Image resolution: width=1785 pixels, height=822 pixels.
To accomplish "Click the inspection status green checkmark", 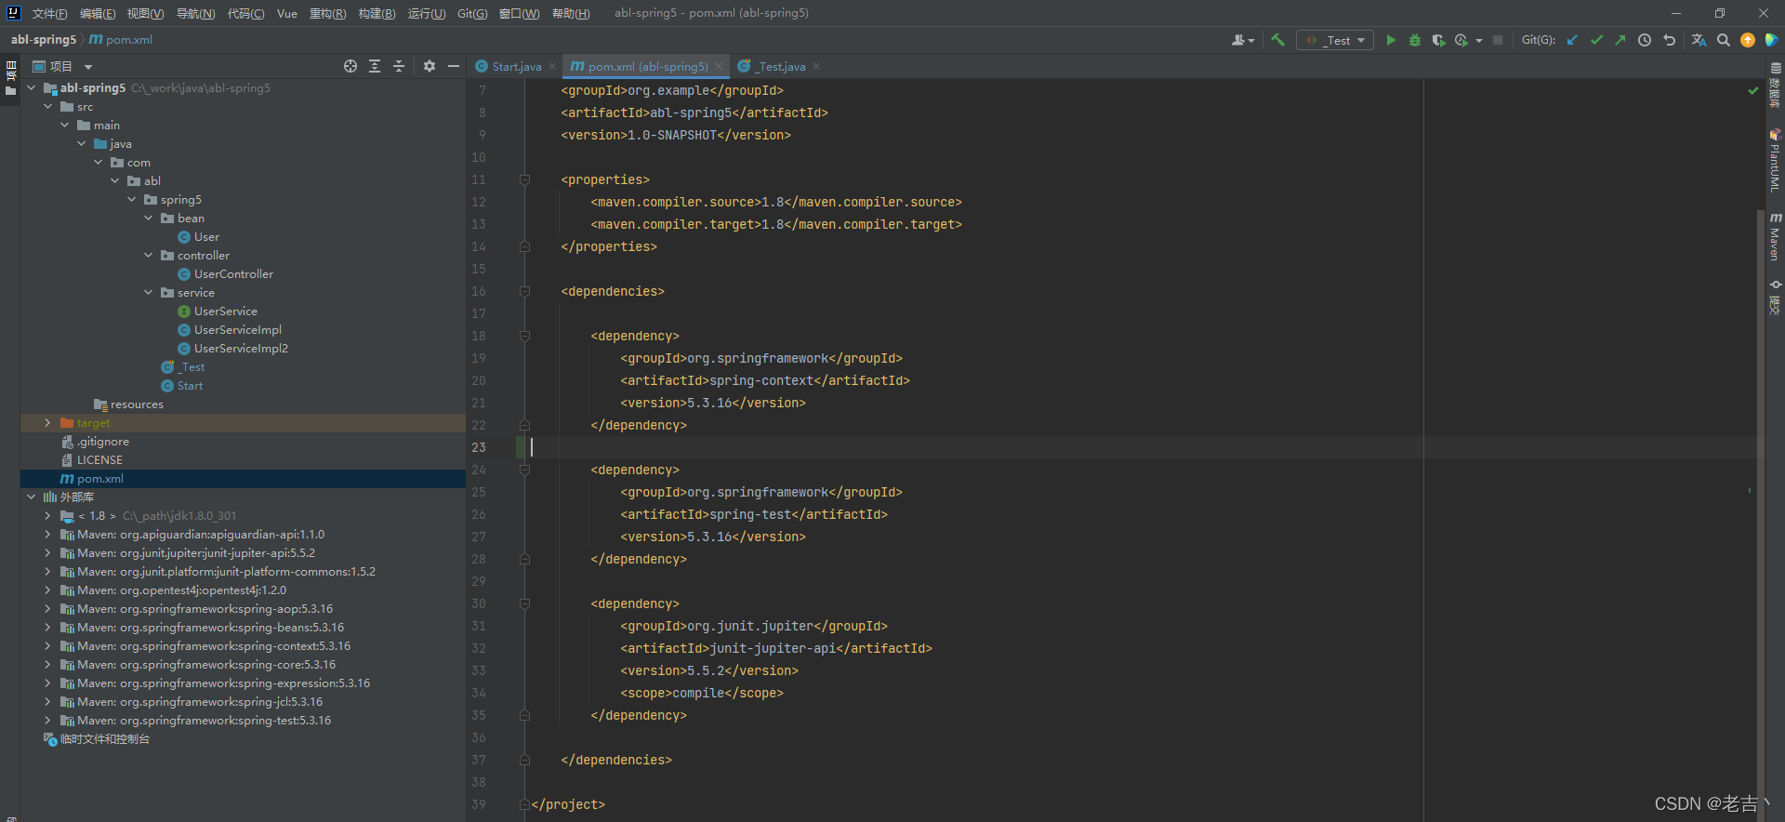I will [x=1752, y=90].
